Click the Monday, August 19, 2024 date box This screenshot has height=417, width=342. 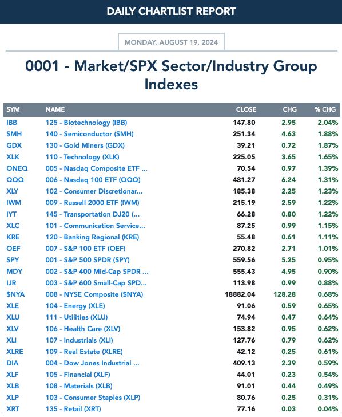[171, 42]
